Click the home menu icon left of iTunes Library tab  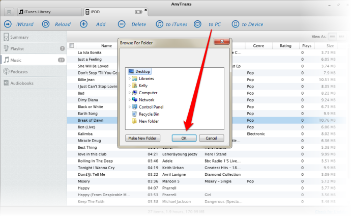pyautogui.click(x=9, y=12)
